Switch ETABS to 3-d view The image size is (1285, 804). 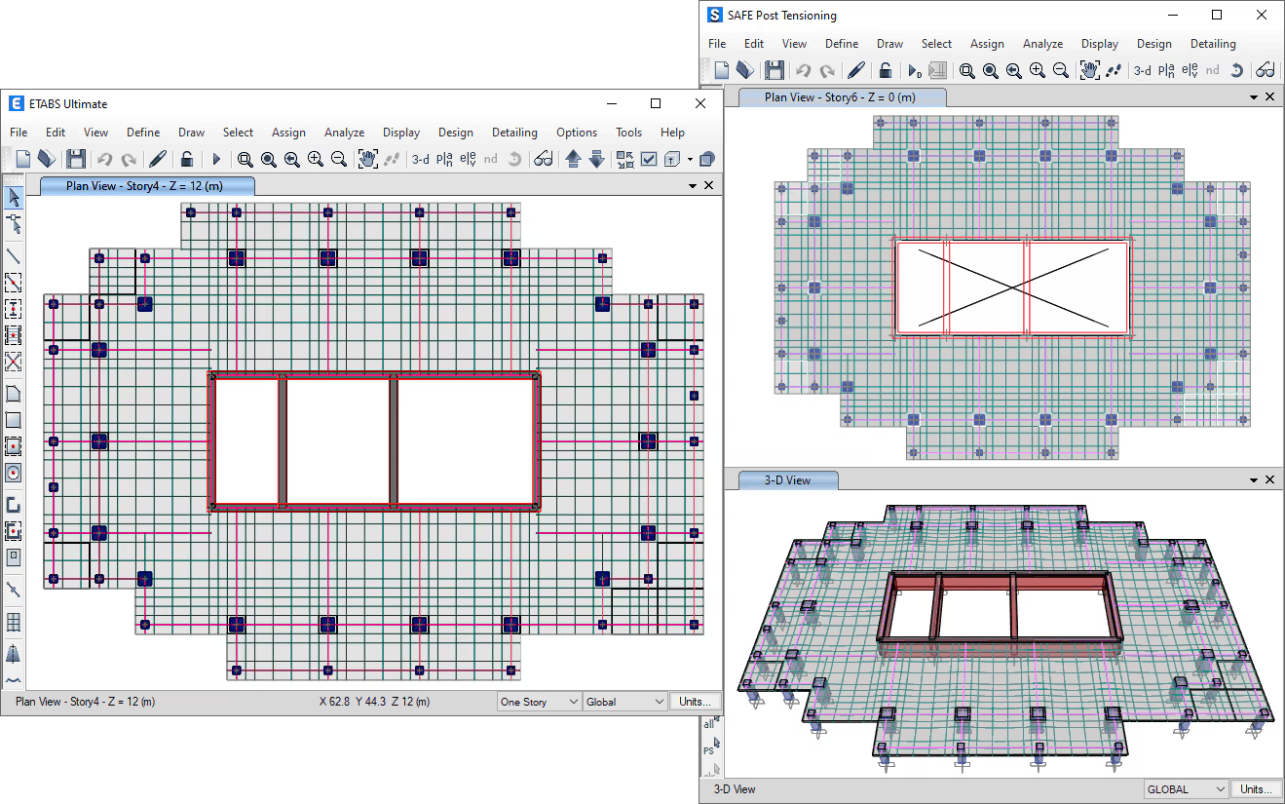click(x=420, y=159)
